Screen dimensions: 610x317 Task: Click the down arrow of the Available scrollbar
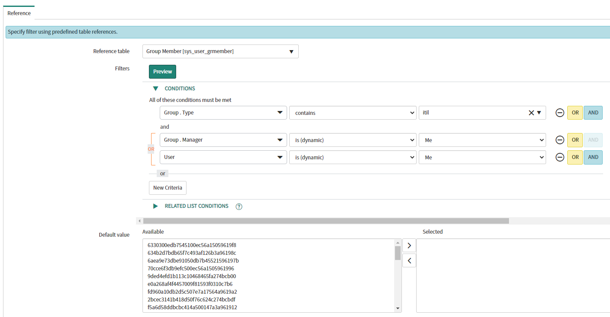398,308
